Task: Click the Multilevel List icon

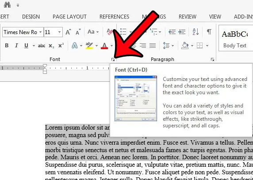Action: pyautogui.click(x=153, y=32)
